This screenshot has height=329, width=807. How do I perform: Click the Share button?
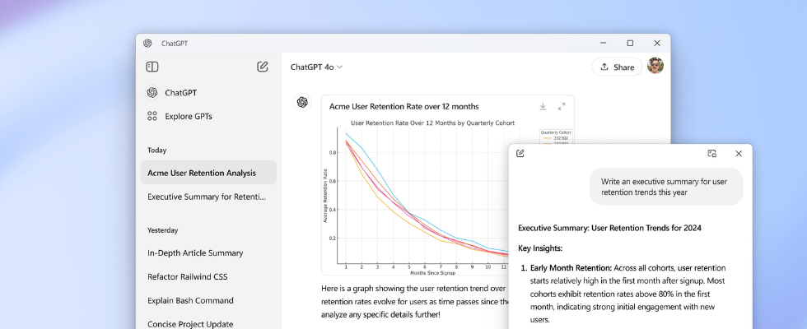pyautogui.click(x=617, y=67)
